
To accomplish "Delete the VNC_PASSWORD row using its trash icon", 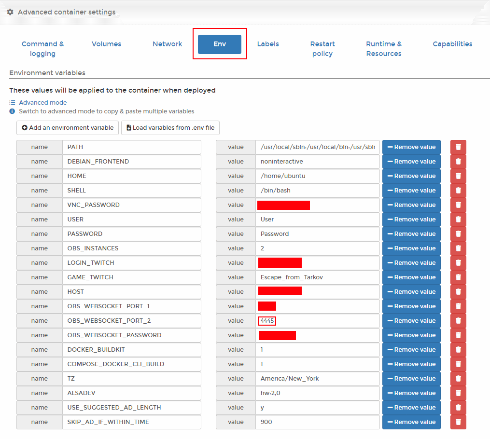I will pyautogui.click(x=458, y=205).
